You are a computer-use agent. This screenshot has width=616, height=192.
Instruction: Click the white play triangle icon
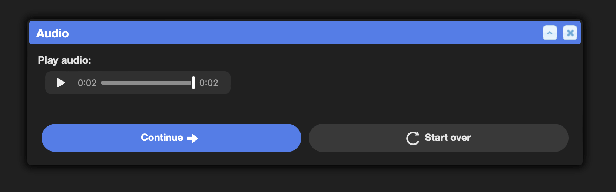click(61, 83)
